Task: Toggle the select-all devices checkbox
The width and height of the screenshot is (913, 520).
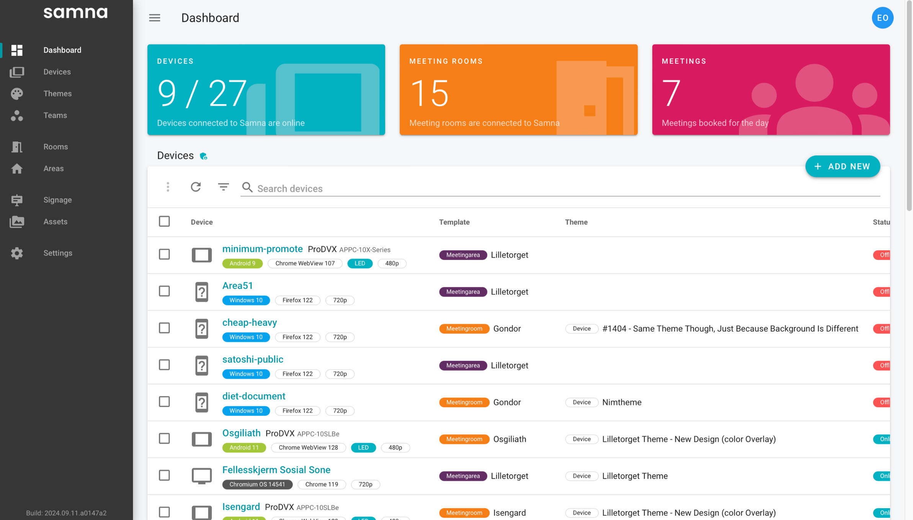Action: coord(164,221)
